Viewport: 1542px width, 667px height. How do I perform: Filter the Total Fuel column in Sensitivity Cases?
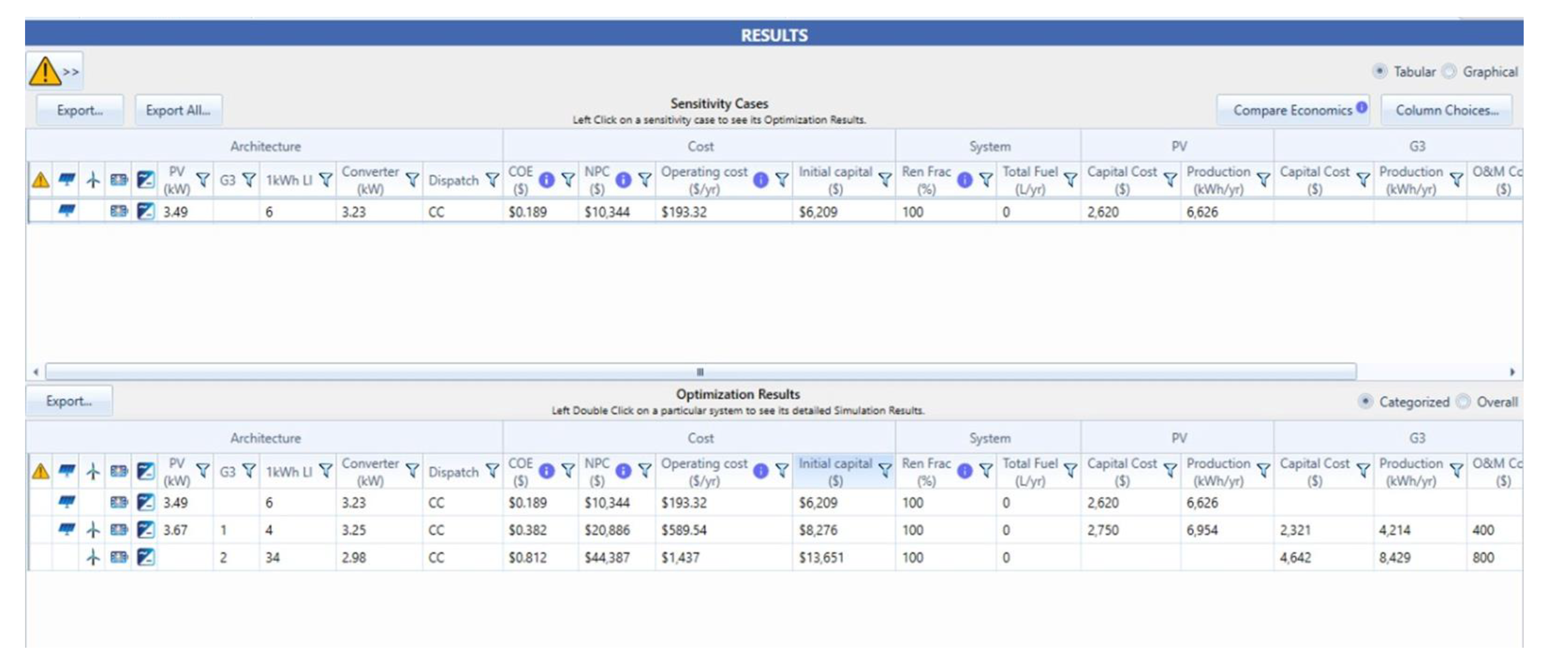(1070, 180)
